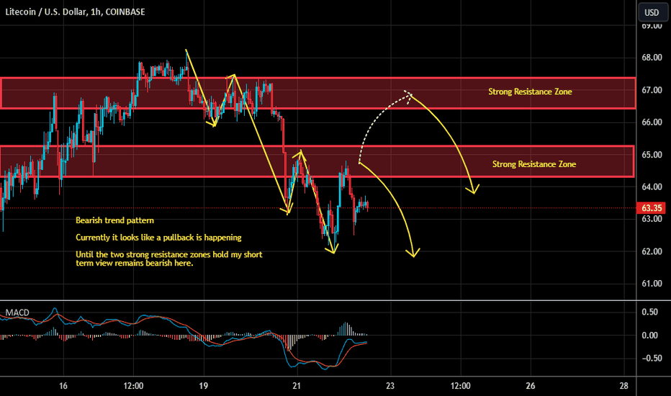Click the 0.00 MACD axis label
The width and height of the screenshot is (671, 396).
coord(649,336)
